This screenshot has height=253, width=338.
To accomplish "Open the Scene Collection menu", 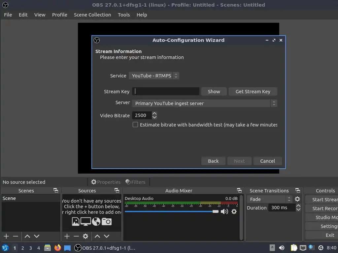I will pos(92,14).
